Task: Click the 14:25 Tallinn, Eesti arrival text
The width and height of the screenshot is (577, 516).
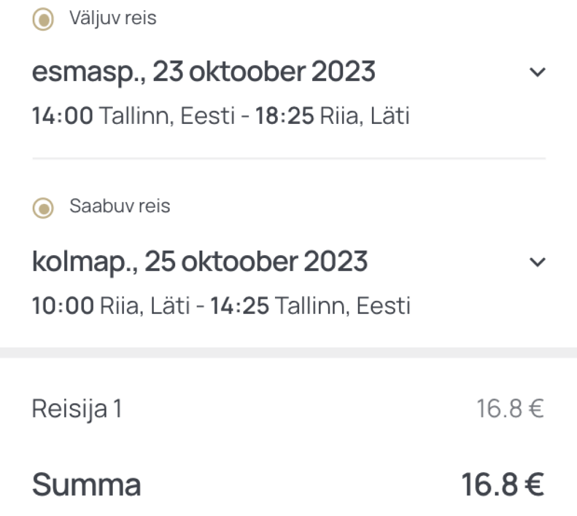Action: tap(310, 306)
